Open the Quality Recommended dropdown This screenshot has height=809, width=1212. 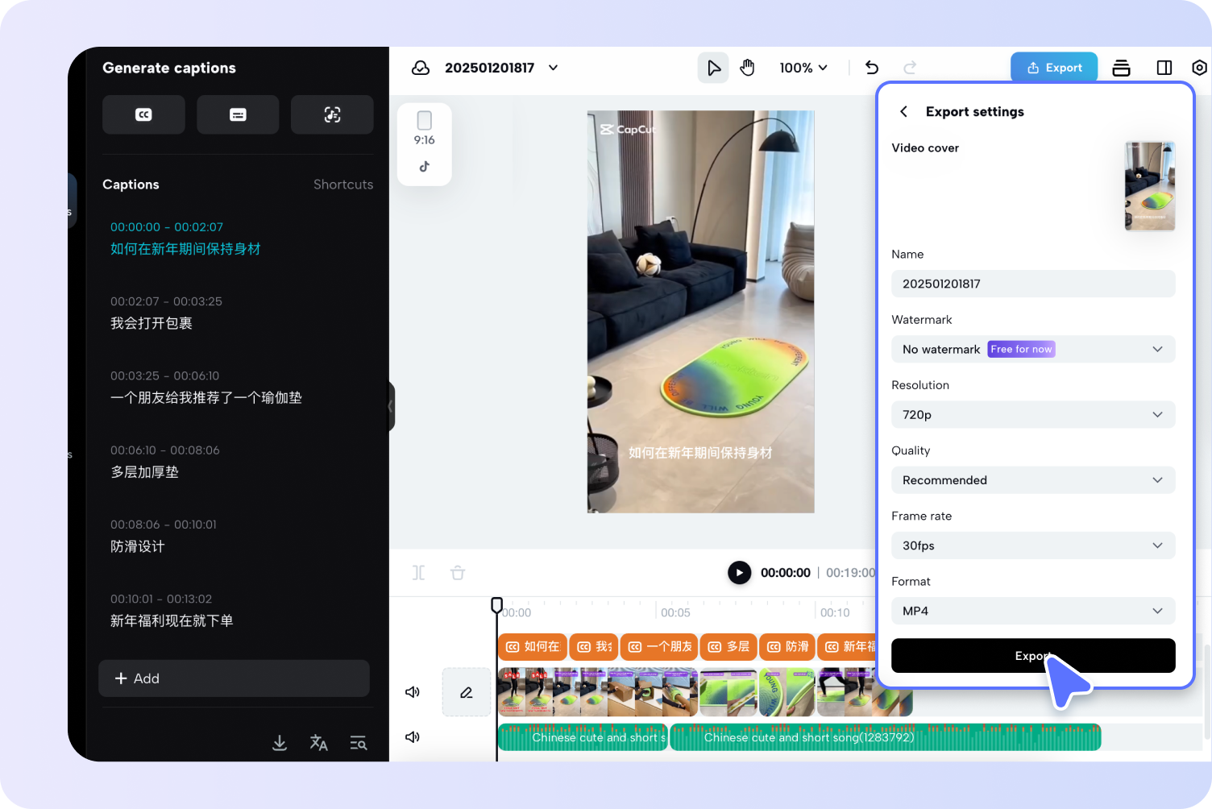[x=1033, y=480]
